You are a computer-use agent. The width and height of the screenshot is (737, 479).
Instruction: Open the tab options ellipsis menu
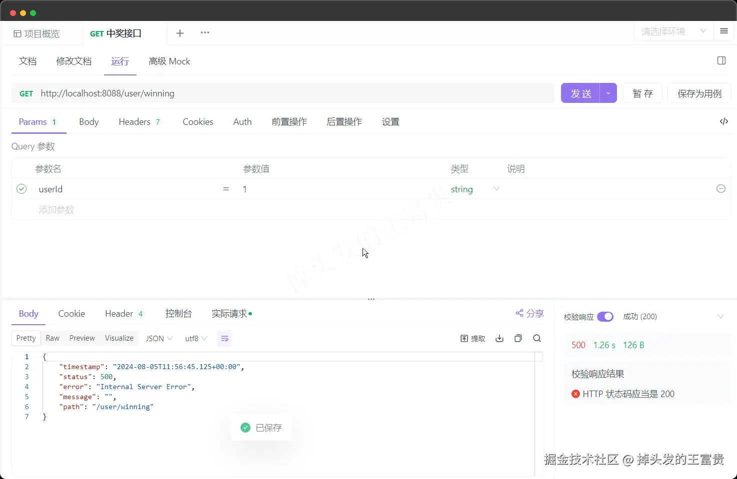click(x=205, y=33)
